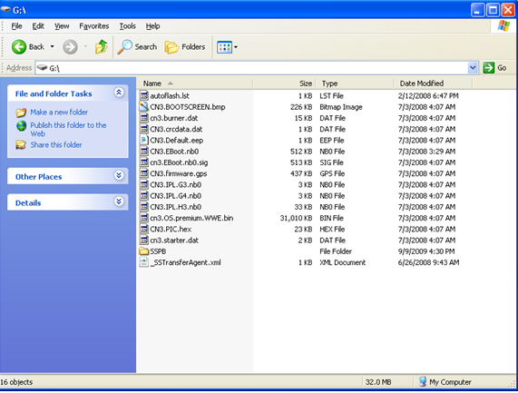Select the cn3.EBoot.nb0.sig file icon
The width and height of the screenshot is (518, 393).
pyautogui.click(x=143, y=162)
